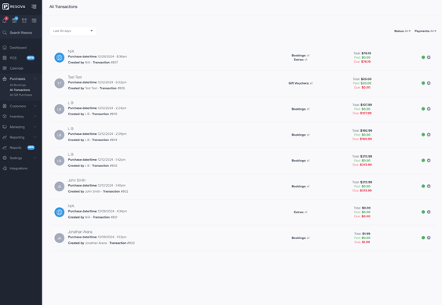Image resolution: width=442 pixels, height=305 pixels.
Task: Open the notifications bell icon
Action: point(5,20)
